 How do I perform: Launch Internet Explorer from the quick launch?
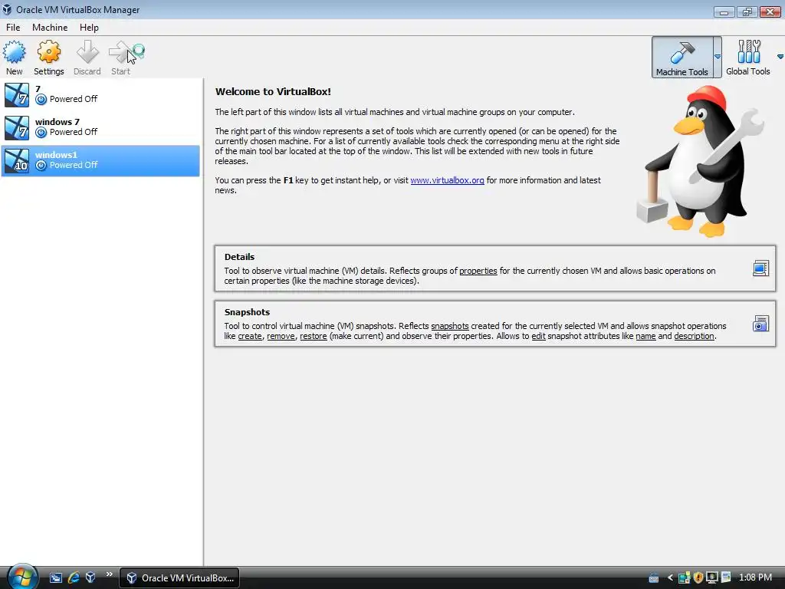click(74, 578)
